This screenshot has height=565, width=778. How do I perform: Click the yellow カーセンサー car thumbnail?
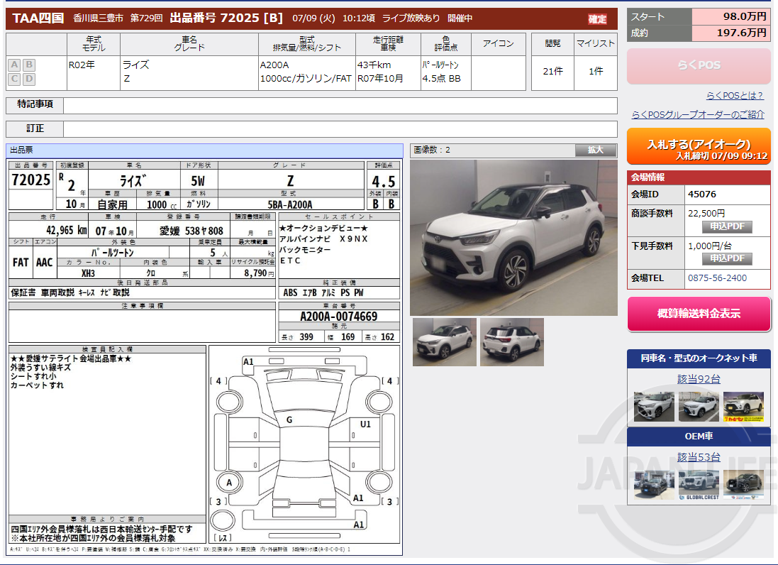tap(745, 407)
